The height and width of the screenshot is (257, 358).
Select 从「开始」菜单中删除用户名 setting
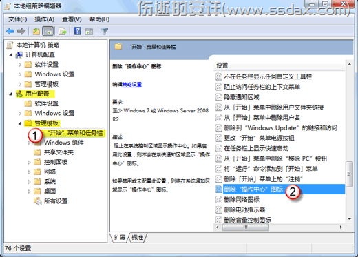pyautogui.click(x=262, y=118)
